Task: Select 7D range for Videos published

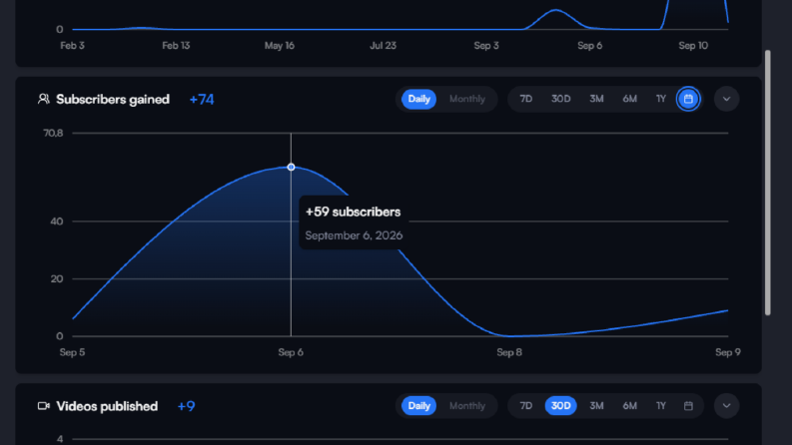Action: click(525, 406)
